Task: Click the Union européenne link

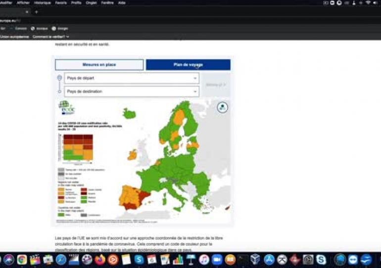Action: (14, 37)
